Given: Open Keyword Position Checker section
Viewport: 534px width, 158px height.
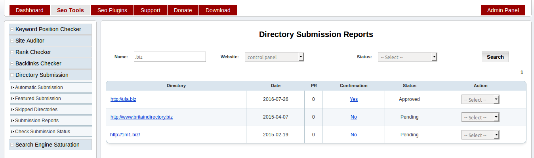Looking at the screenshot, I should (x=50, y=29).
